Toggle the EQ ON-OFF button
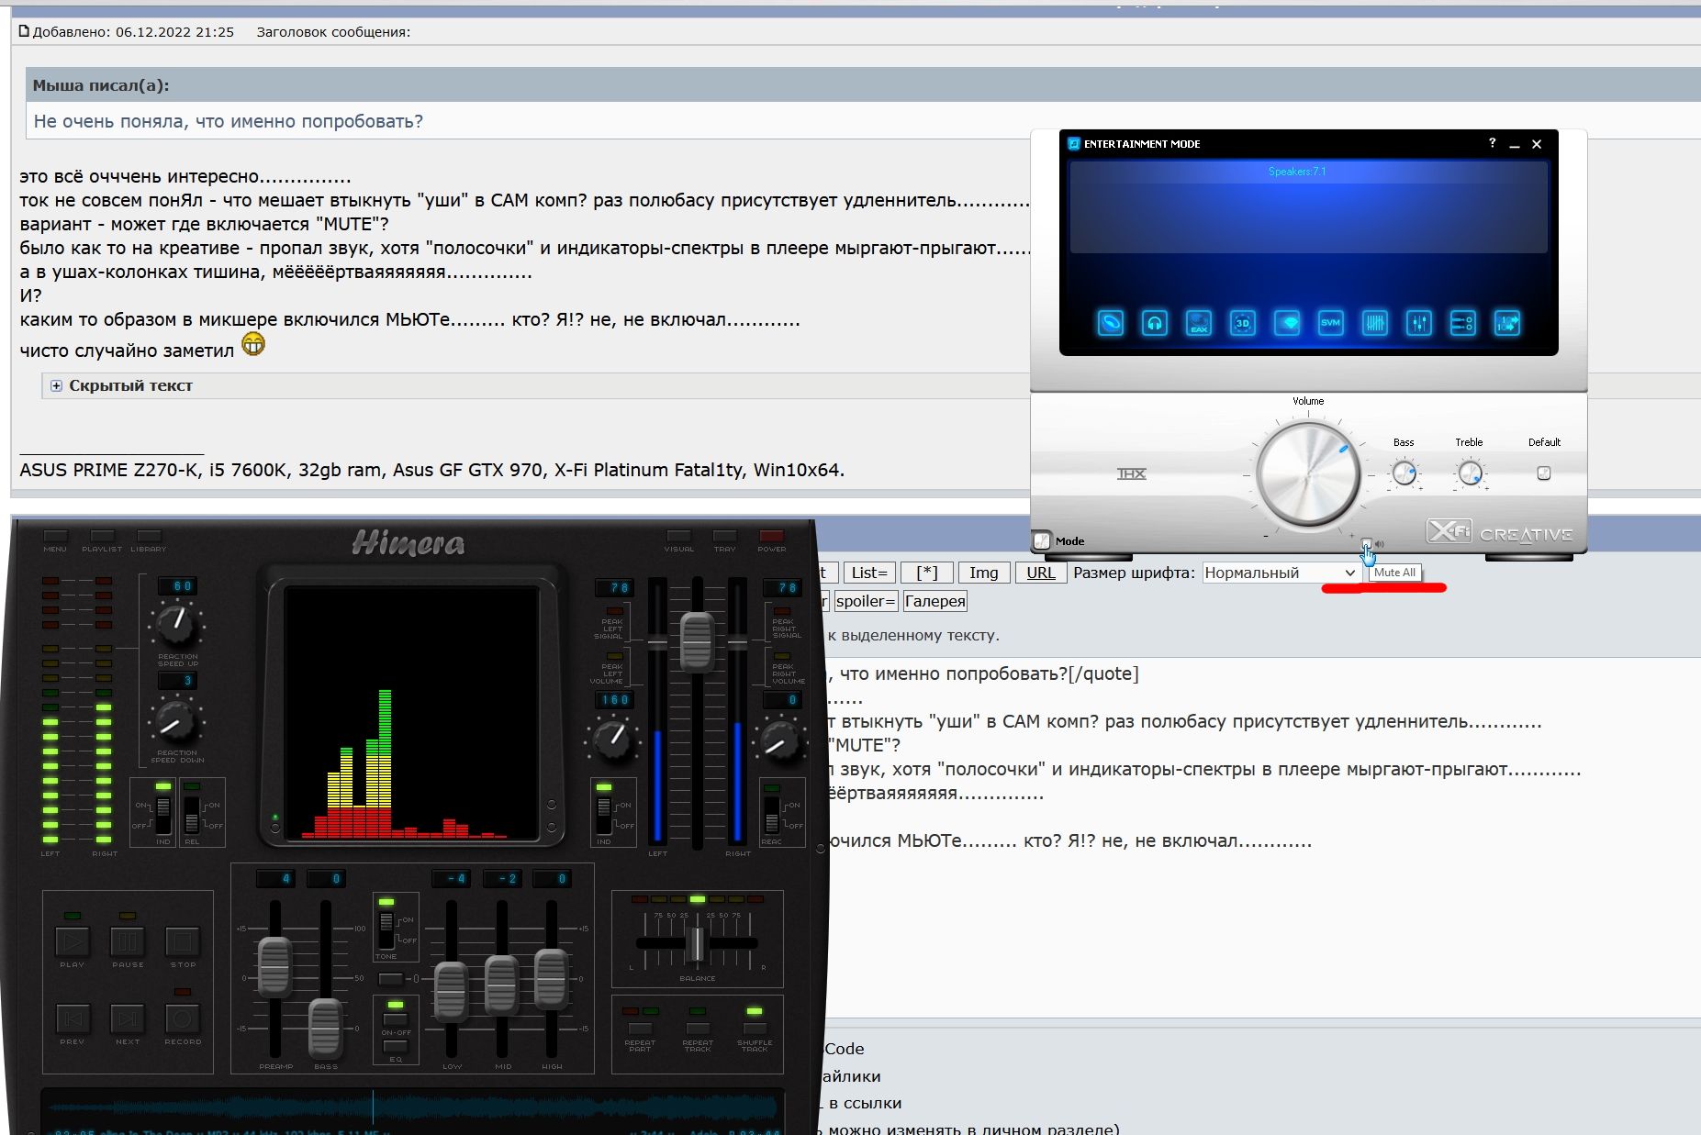1701x1135 pixels. (396, 1019)
